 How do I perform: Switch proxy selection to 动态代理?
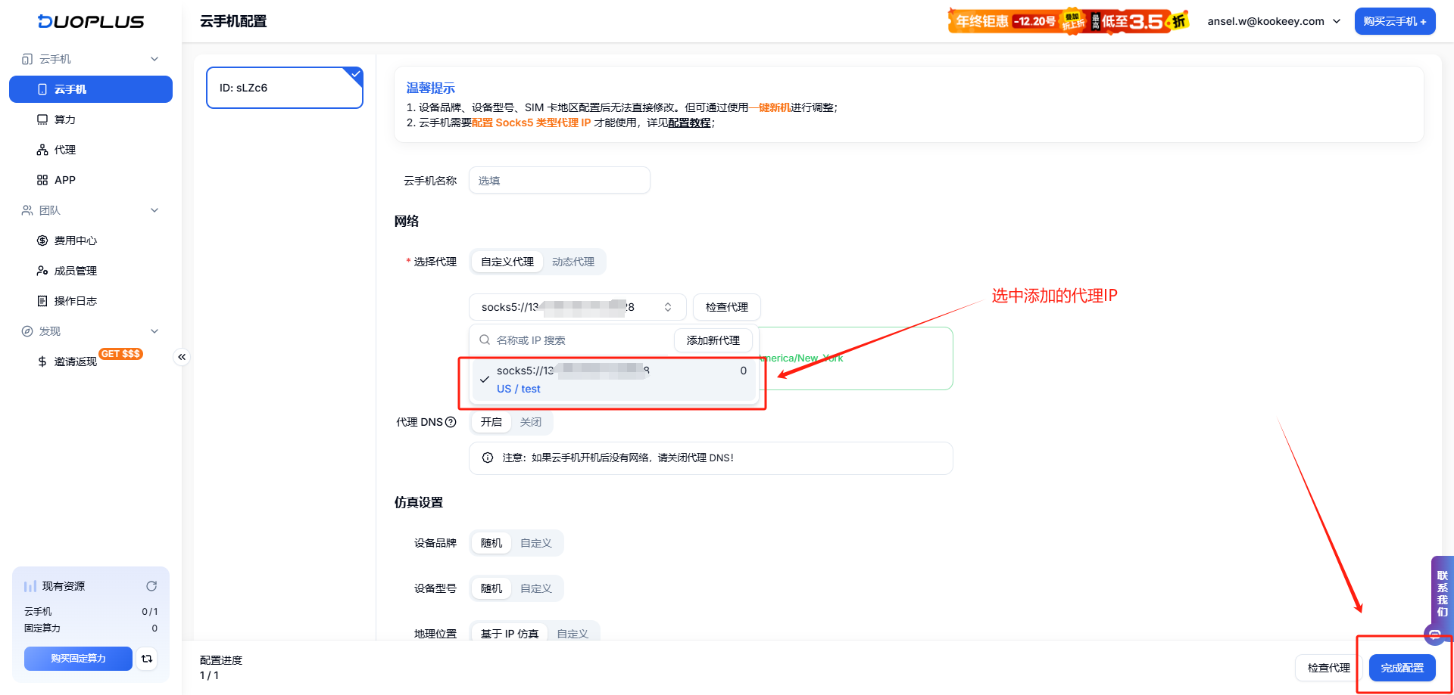point(575,261)
